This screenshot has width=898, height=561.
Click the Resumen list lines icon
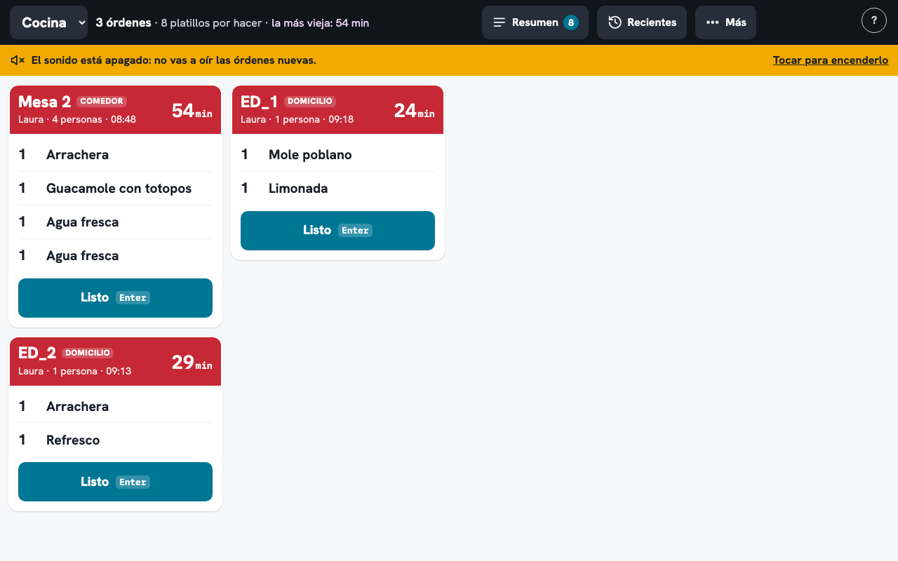tap(500, 22)
